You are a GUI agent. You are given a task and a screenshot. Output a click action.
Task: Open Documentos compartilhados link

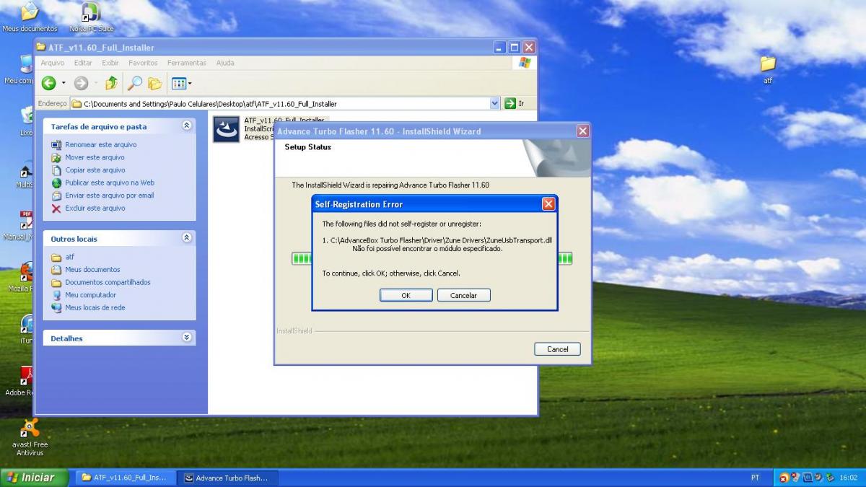108,283
